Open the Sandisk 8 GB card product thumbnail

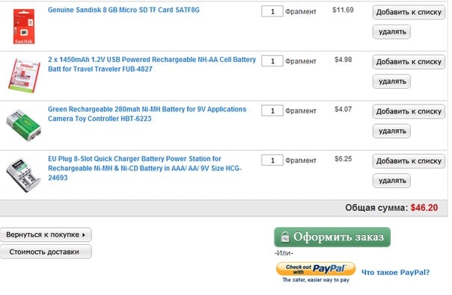tap(24, 26)
